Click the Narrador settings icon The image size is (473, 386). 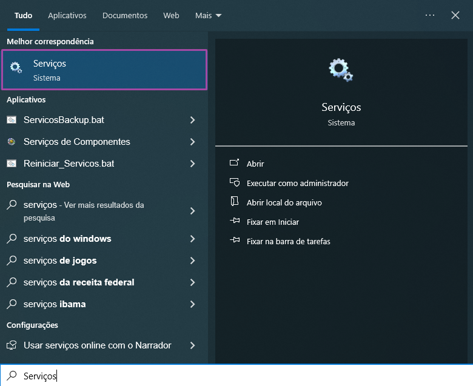coord(12,345)
